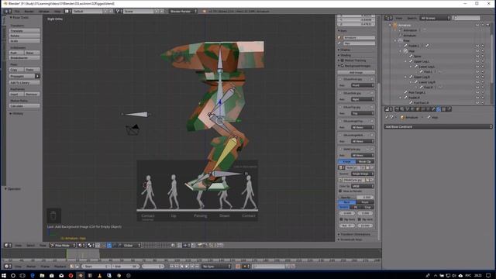Click Add To Library button
Screen dimensions: 496x279
pyautogui.click(x=24, y=83)
